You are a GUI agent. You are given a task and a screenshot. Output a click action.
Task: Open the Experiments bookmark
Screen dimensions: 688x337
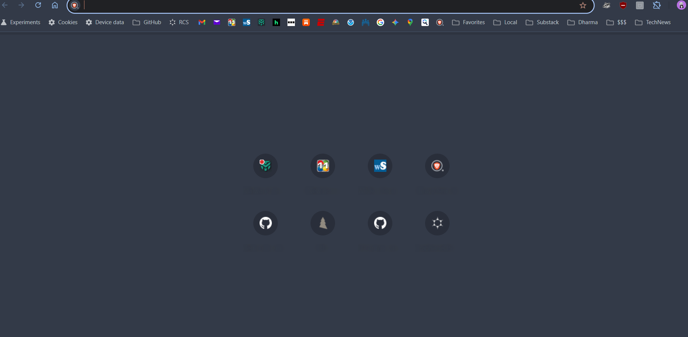21,22
